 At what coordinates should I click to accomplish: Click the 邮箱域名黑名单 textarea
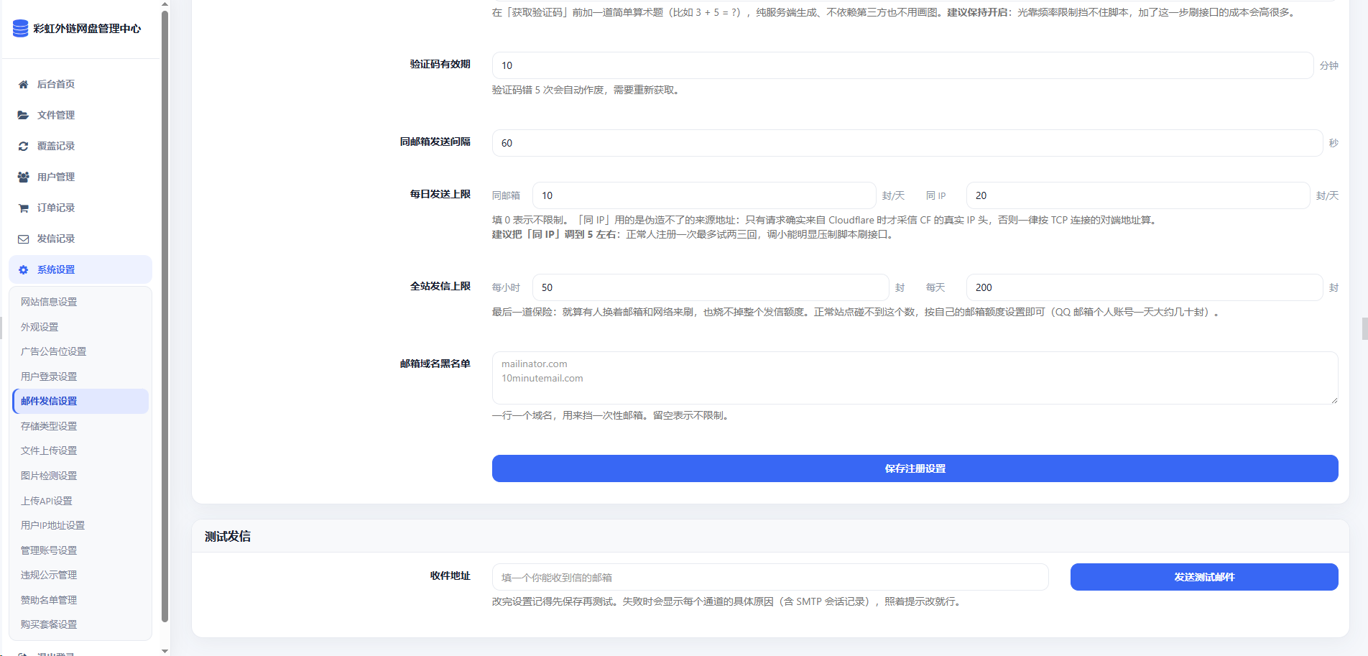click(915, 378)
